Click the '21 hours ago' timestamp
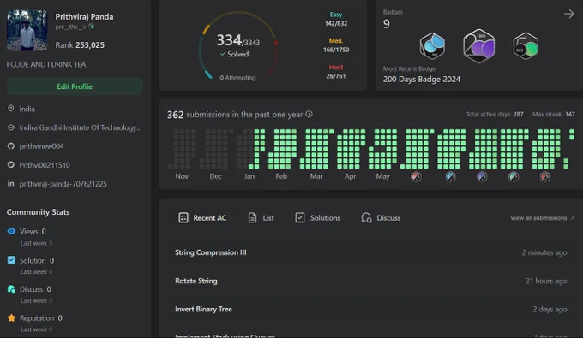The width and height of the screenshot is (583, 338). pos(546,281)
